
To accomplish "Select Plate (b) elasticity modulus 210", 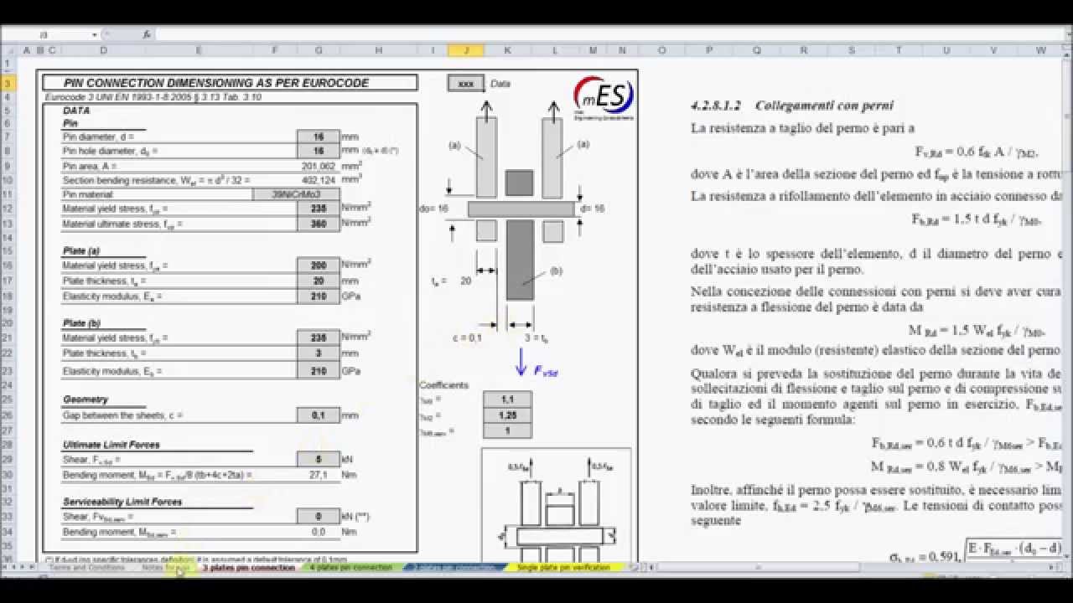I will (x=319, y=370).
